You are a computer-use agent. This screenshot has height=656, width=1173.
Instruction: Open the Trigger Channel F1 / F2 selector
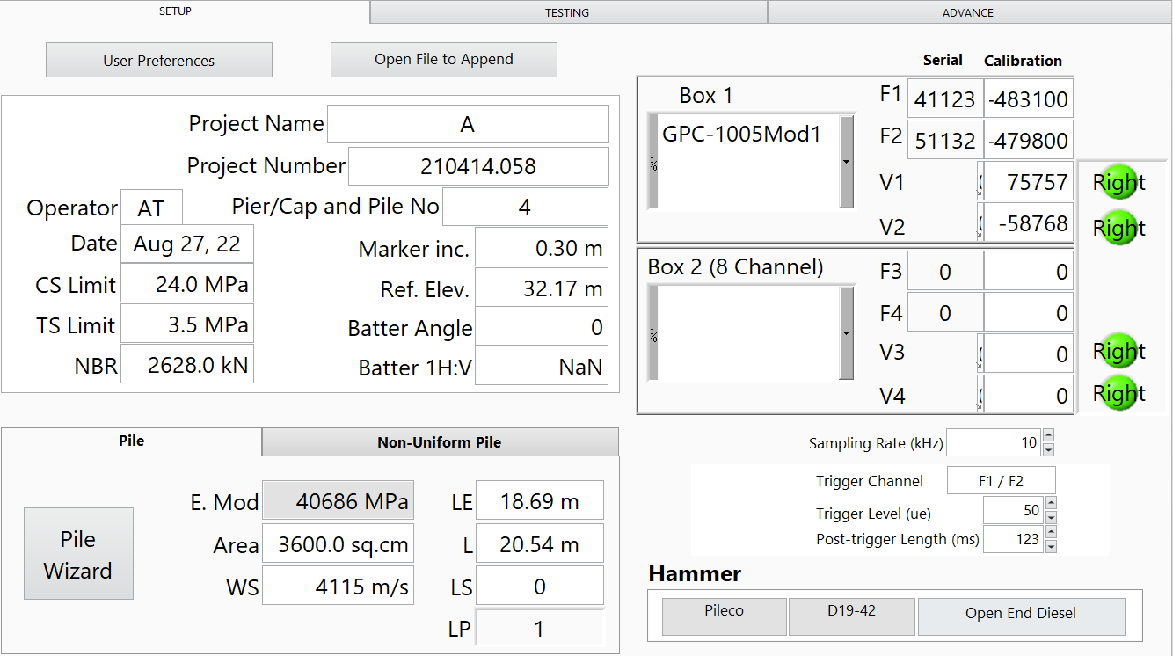tap(1001, 481)
